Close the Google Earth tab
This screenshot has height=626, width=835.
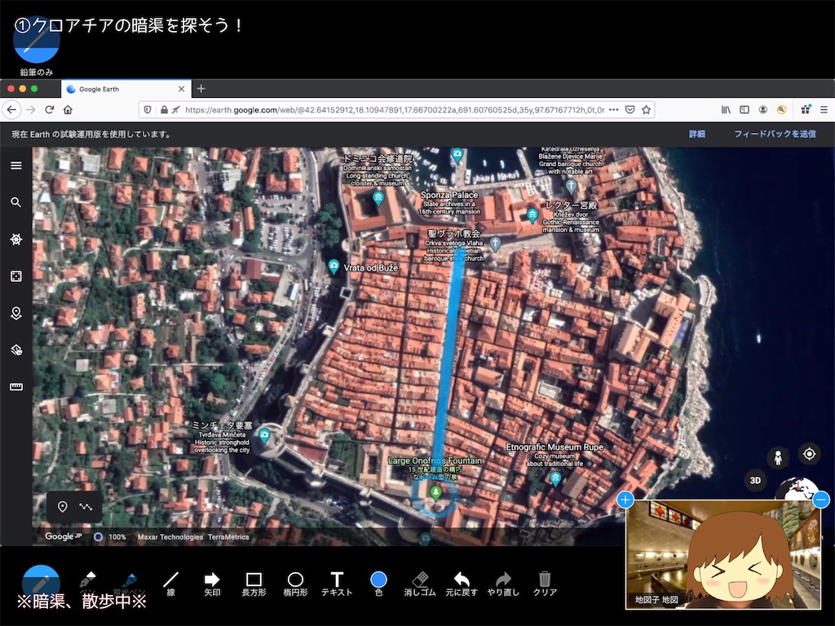181,89
